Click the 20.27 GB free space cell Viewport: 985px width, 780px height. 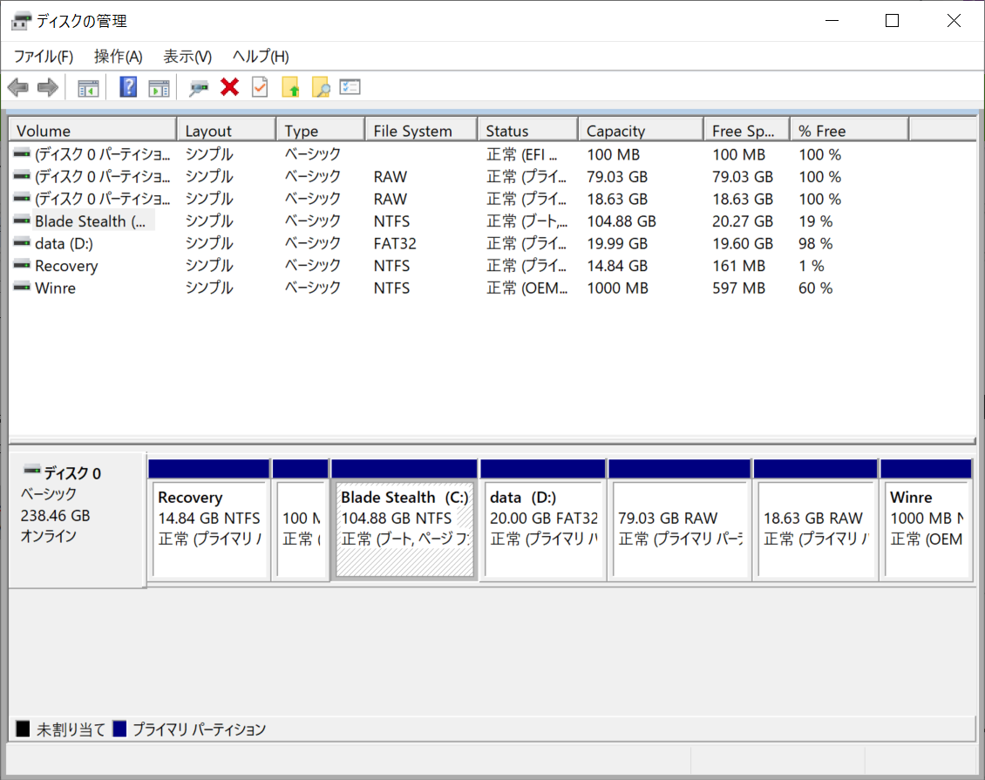click(743, 221)
